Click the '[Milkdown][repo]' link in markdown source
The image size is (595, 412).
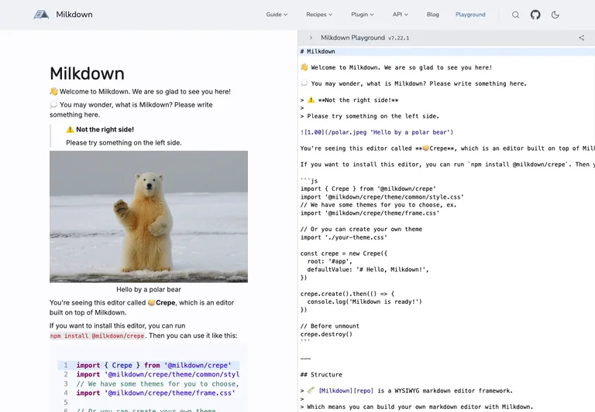click(x=346, y=391)
